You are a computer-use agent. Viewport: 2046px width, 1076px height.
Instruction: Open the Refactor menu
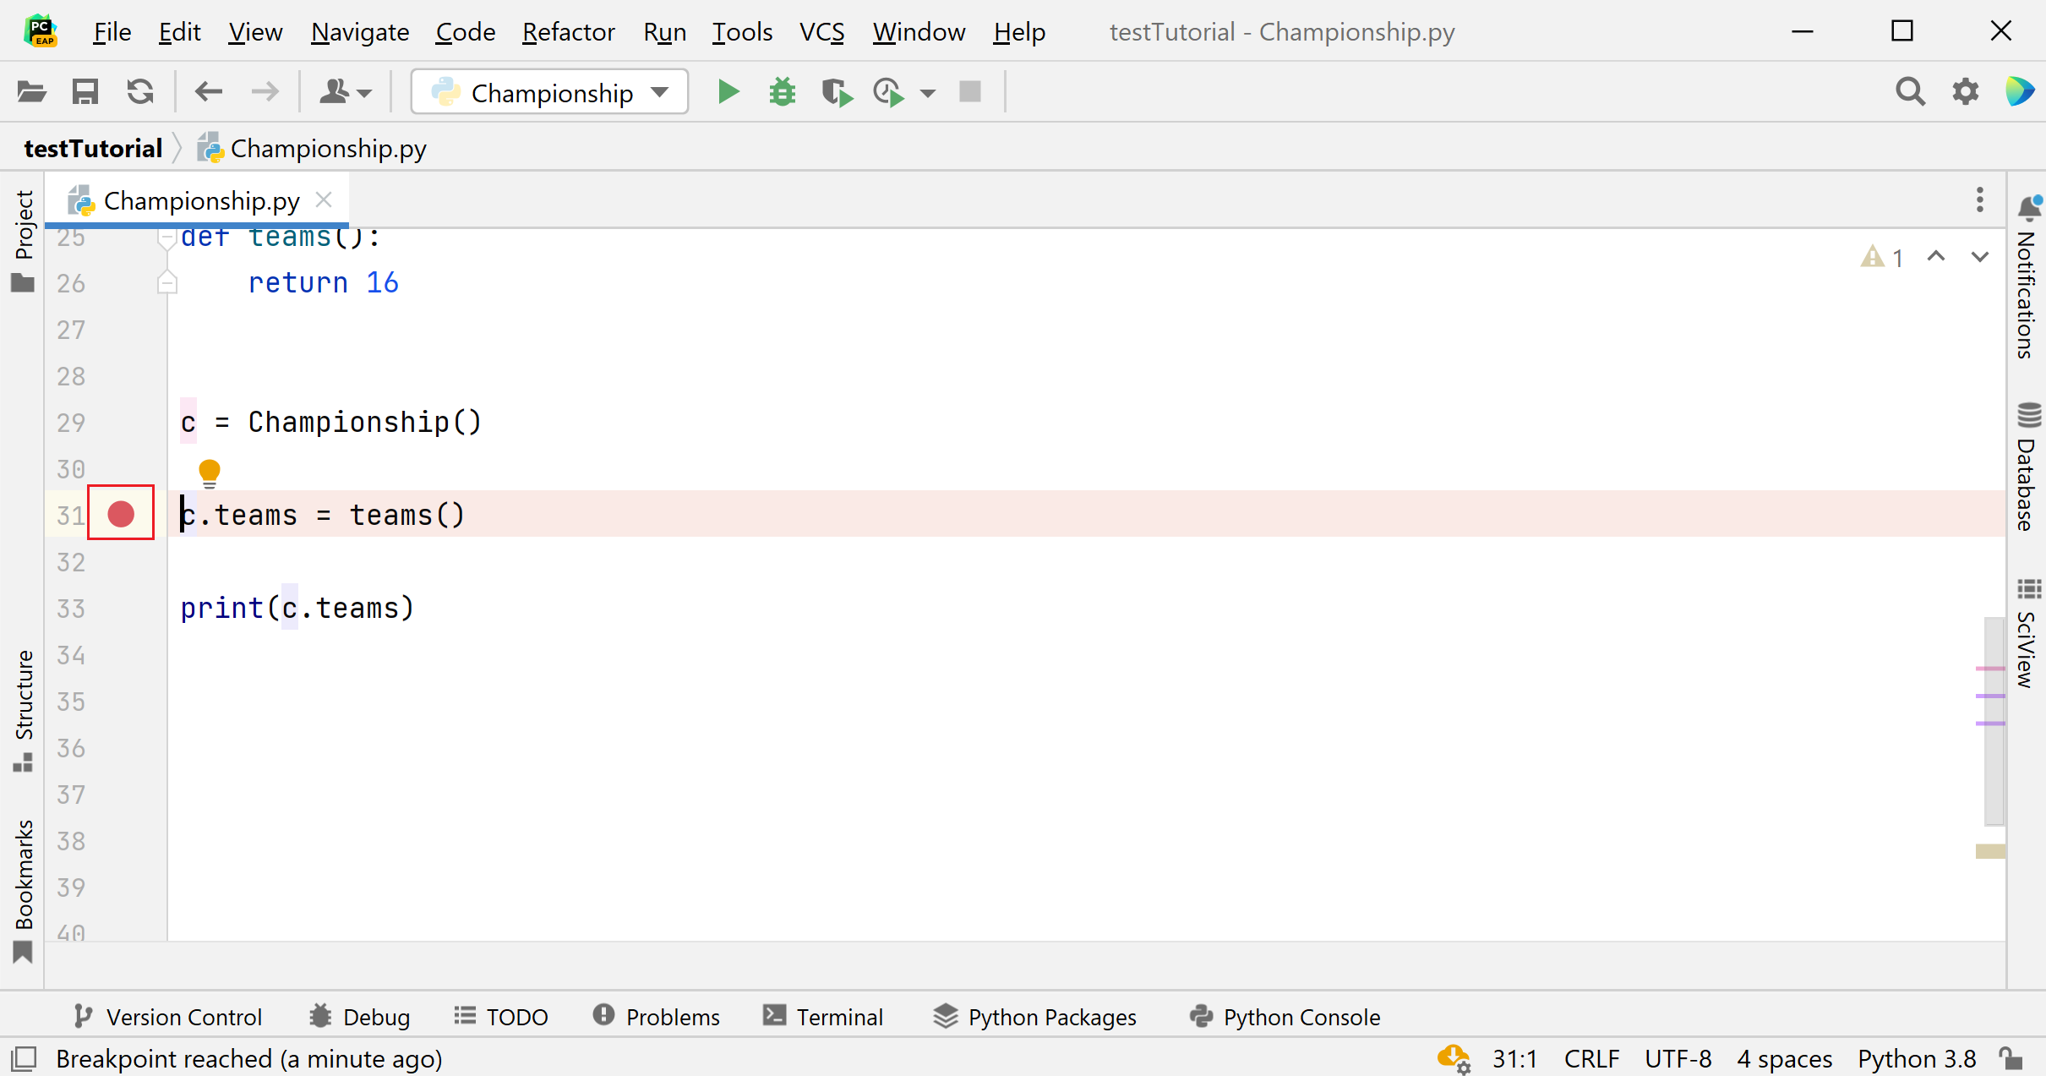[x=568, y=32]
